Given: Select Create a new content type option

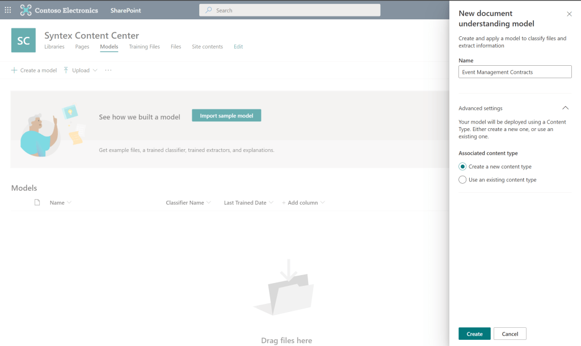Looking at the screenshot, I should 462,167.
